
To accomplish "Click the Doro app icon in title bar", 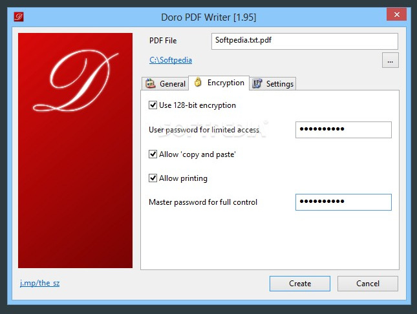I will [x=19, y=17].
